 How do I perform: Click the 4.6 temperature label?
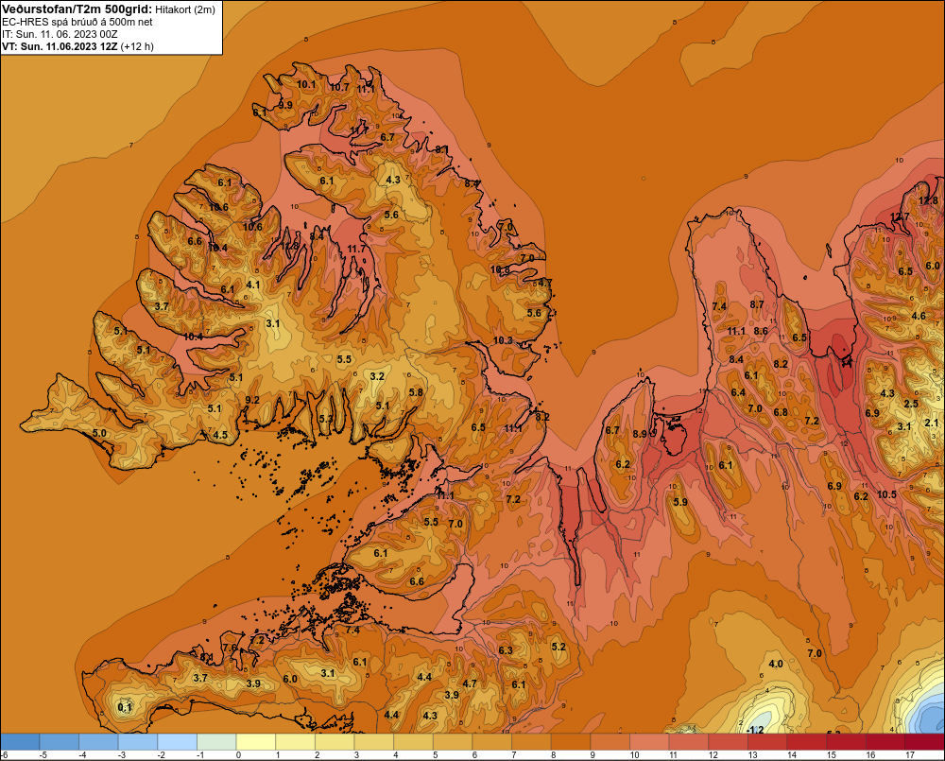pyautogui.click(x=919, y=316)
